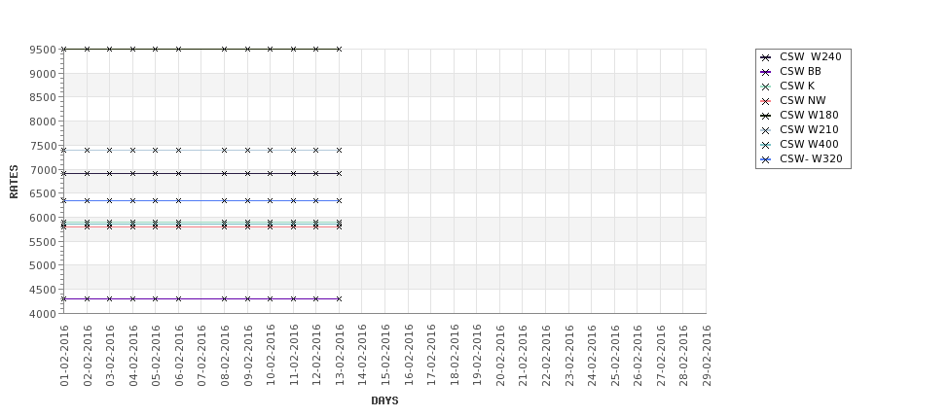Click the CSW W400 legend marker icon
Screen dimensions: 949x417
click(766, 145)
